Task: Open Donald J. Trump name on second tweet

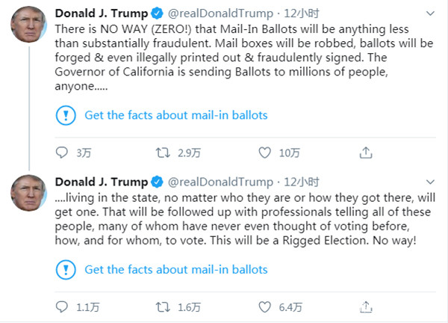Action: coord(102,182)
